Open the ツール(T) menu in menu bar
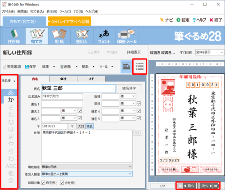The width and height of the screenshot is (225, 190). click(65, 11)
